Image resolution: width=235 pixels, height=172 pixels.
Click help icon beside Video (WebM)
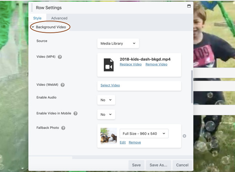click(63, 85)
